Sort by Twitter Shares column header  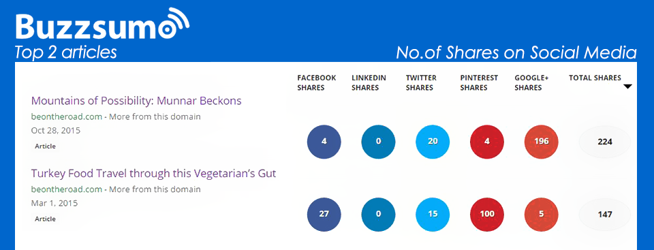421,82
